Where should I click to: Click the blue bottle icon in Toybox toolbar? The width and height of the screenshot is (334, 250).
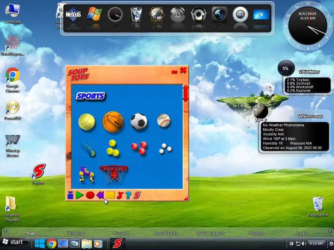coord(70,195)
